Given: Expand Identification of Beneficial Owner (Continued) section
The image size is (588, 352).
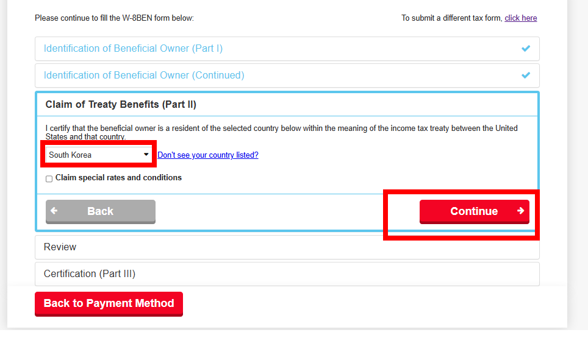Looking at the screenshot, I should [287, 76].
